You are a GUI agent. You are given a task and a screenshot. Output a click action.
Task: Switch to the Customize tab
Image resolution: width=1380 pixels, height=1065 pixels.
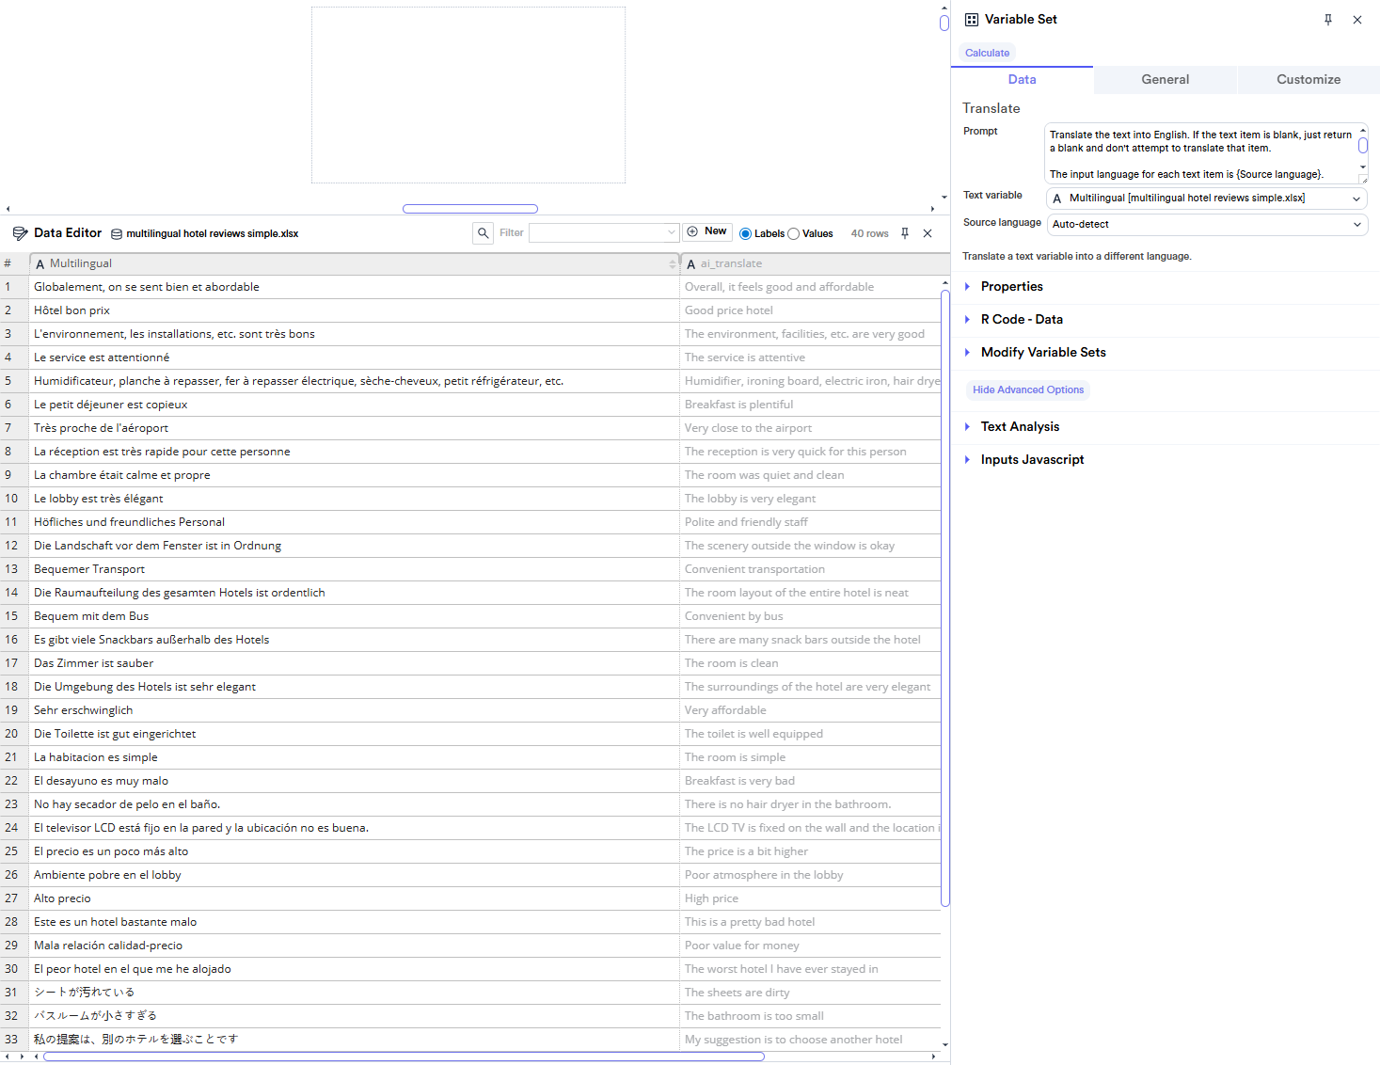(1308, 79)
